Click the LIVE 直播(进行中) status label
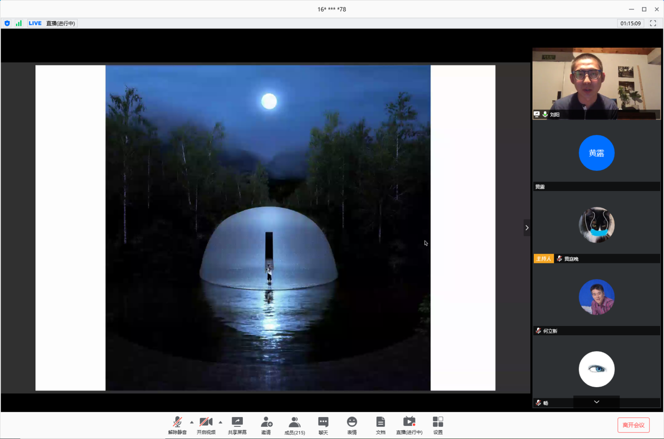This screenshot has height=439, width=664. coord(52,23)
